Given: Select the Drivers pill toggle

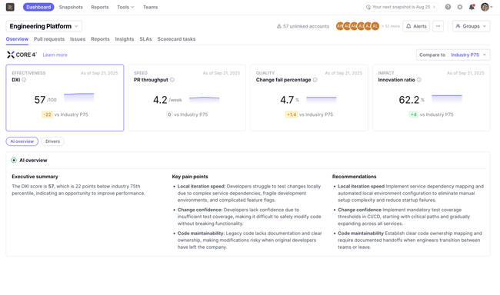Looking at the screenshot, I should tap(52, 141).
